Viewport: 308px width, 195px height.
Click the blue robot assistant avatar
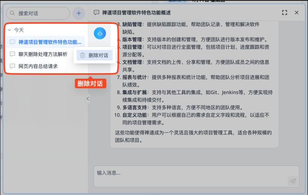(100, 33)
